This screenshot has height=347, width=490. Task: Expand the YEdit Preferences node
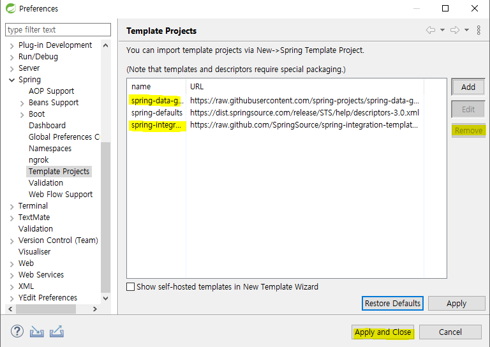pyautogui.click(x=12, y=299)
